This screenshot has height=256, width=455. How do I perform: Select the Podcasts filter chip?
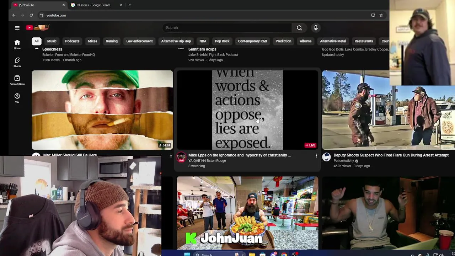pos(72,41)
